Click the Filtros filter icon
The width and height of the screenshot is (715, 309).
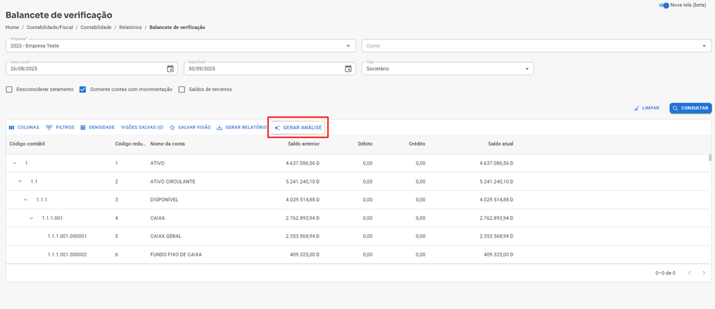[x=49, y=128]
